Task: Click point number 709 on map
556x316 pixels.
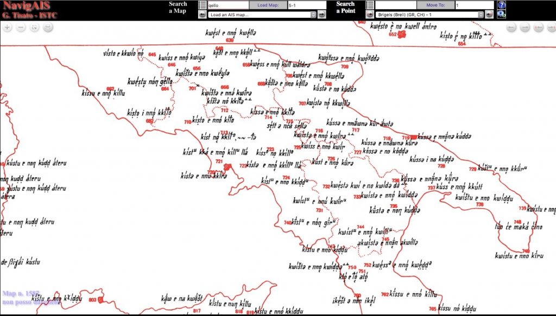Action: pyautogui.click(x=345, y=67)
